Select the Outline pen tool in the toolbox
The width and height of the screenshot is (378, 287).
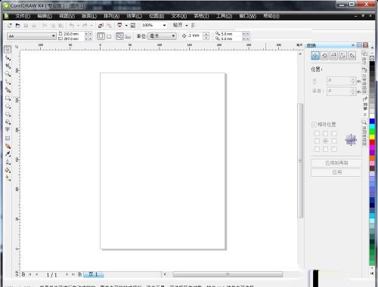point(8,162)
